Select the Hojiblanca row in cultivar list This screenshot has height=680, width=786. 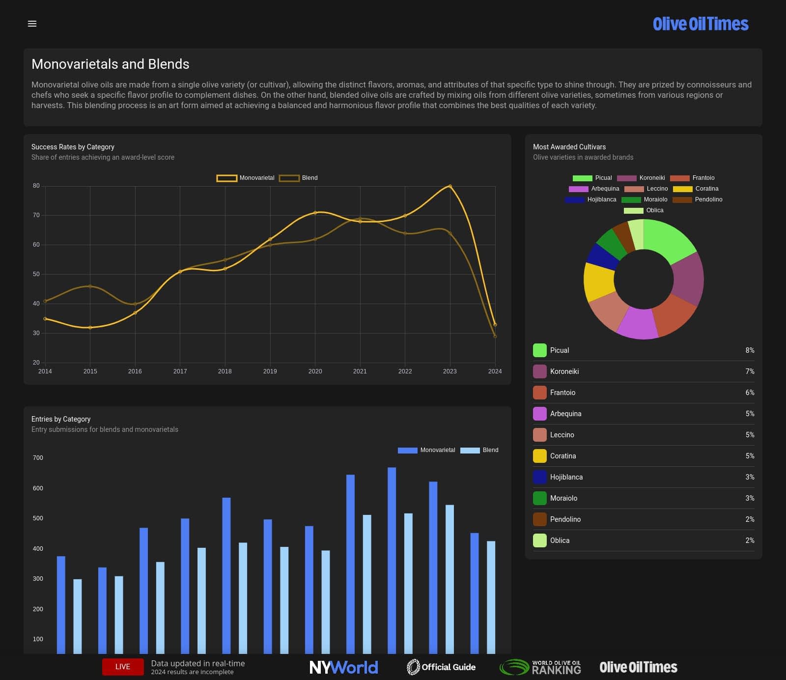click(644, 477)
